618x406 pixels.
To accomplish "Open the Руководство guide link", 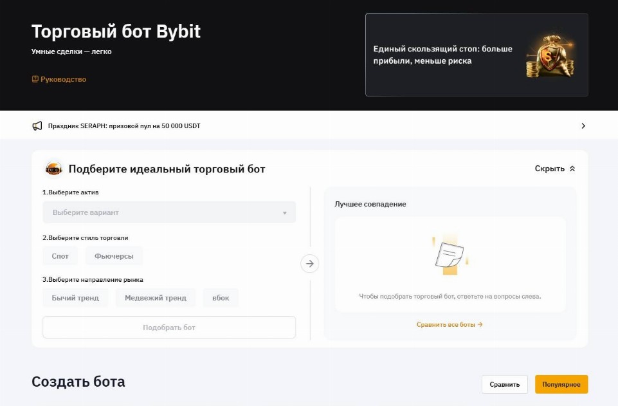I will tap(63, 79).
